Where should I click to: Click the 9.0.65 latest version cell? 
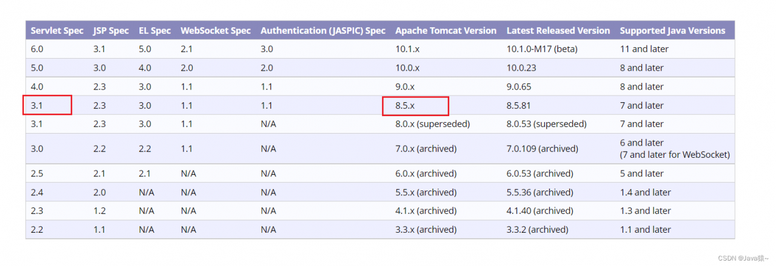(521, 86)
